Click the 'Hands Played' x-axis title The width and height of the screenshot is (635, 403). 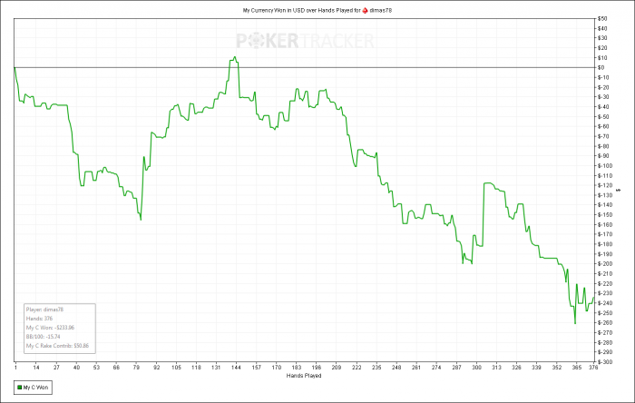pos(304,376)
